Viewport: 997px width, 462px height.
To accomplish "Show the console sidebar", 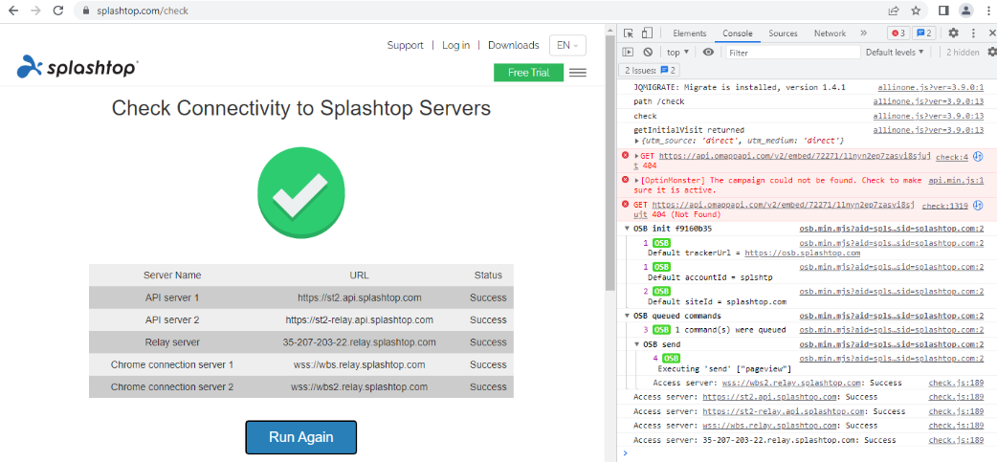I will [628, 52].
